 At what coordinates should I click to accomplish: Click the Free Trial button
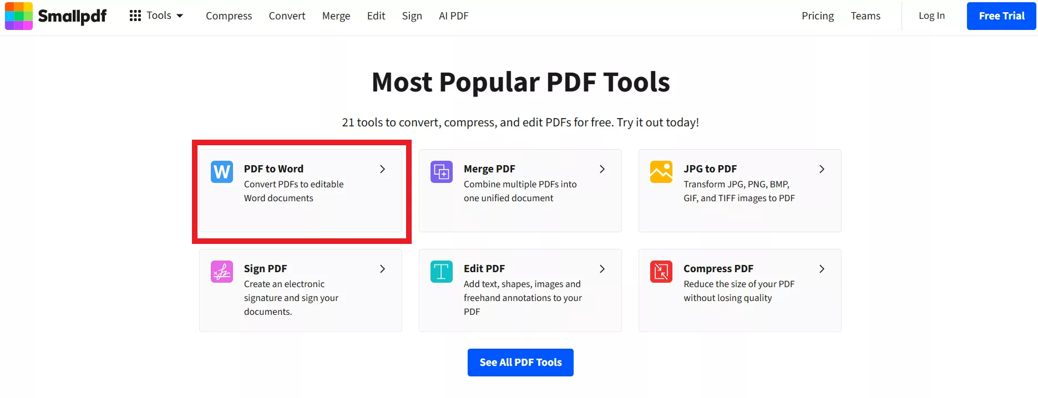[1000, 16]
